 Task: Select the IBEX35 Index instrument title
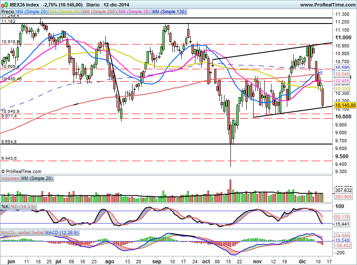(24, 5)
